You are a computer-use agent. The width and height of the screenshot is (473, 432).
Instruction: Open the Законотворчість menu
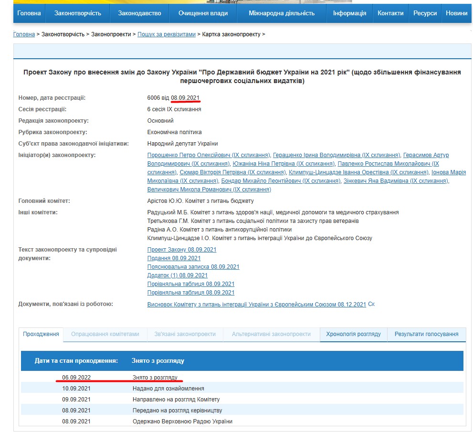click(x=77, y=13)
